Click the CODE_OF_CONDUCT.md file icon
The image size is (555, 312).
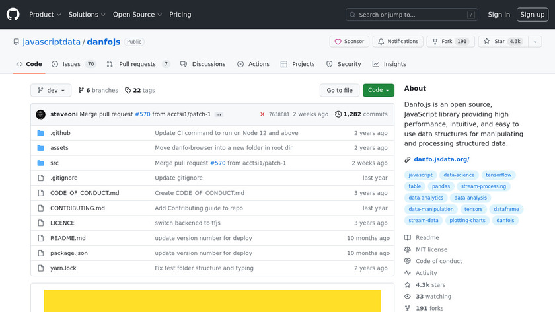coord(41,193)
